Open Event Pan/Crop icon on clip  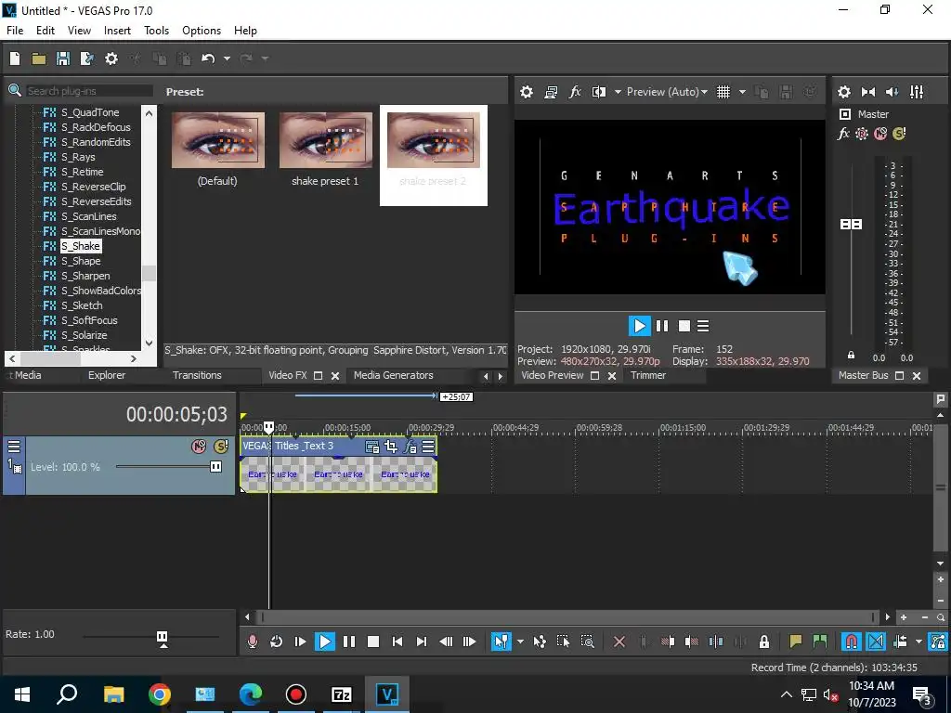pos(391,447)
